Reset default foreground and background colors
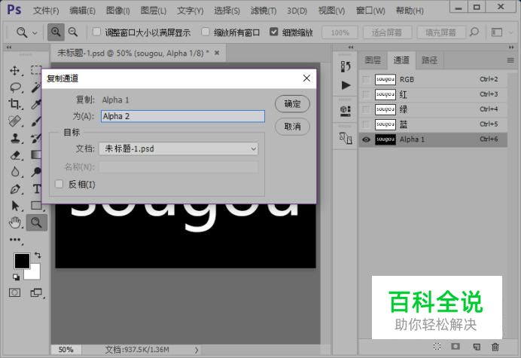This screenshot has width=521, height=358. tap(16, 277)
